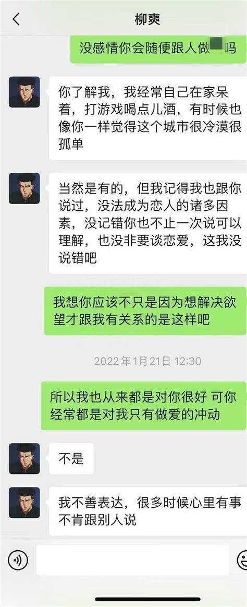Tap the back arrow in the header
Image resolution: width=247 pixels, height=607 pixels.
pos(16,19)
